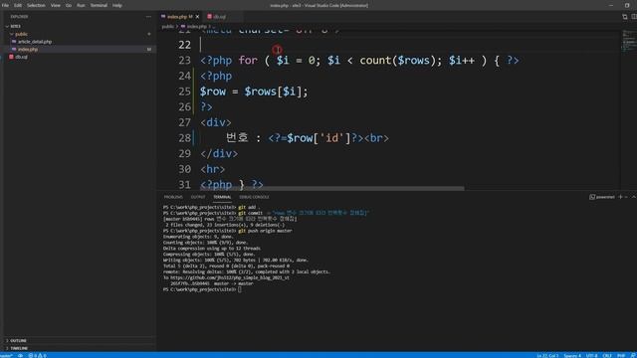Open the terminal launch profile dropdown
Screen dimensions: 637x358
tap(626, 197)
